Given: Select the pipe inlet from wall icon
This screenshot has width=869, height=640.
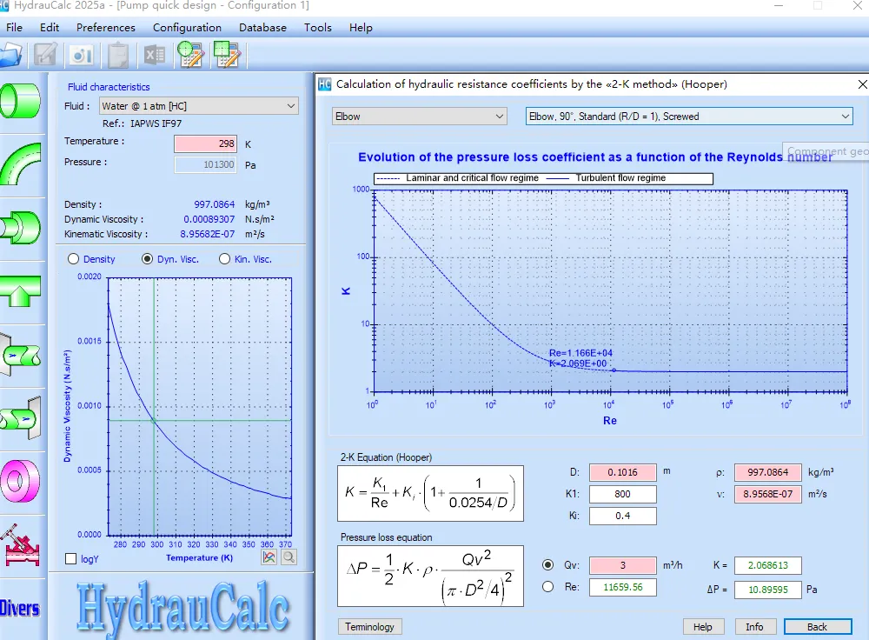Looking at the screenshot, I should [21, 355].
